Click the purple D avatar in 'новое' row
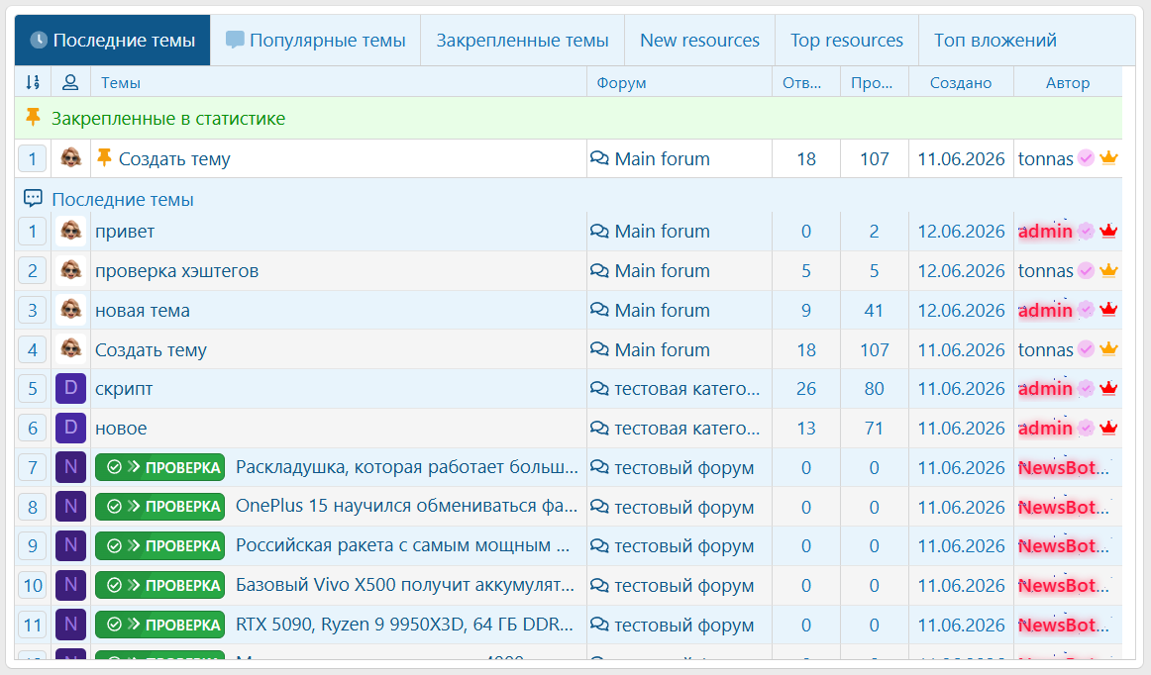The height and width of the screenshot is (675, 1151). click(70, 428)
